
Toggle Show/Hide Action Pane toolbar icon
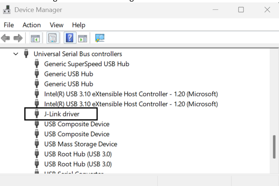point(82,38)
